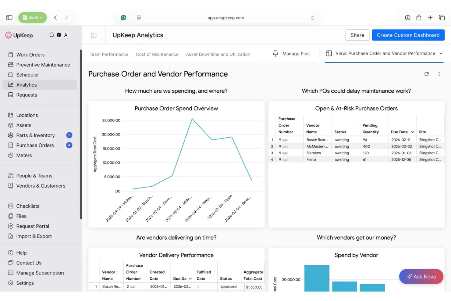Refresh the Purchase Order dashboard
This screenshot has height=301, width=451.
click(x=427, y=74)
